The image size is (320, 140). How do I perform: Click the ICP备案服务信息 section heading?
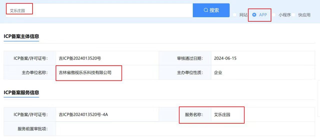21,93
